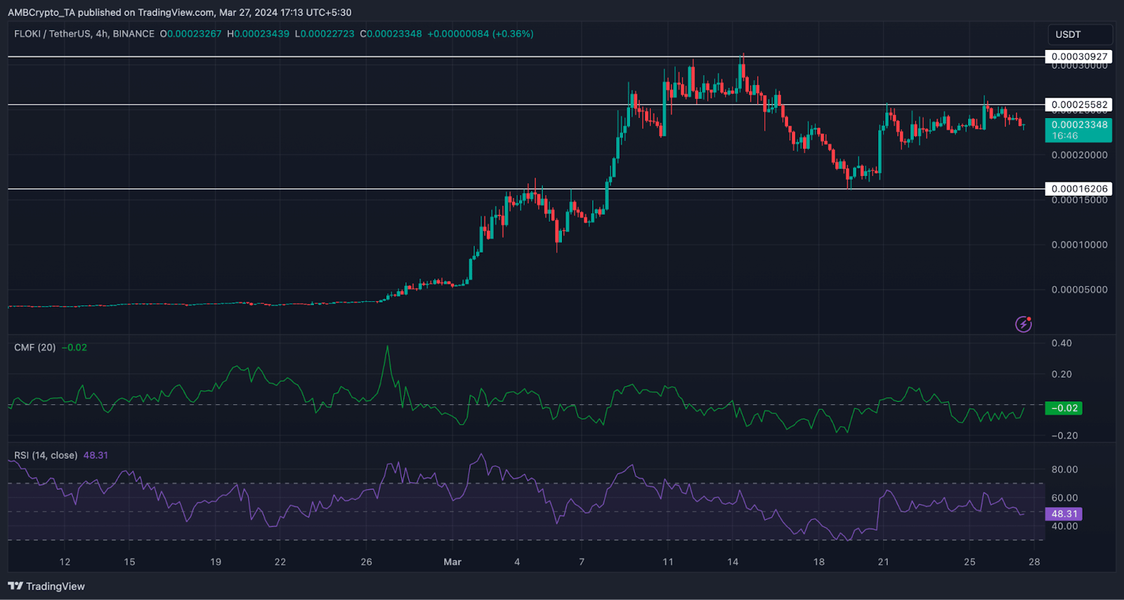Click the 0.00010000 price axis label

[x=1079, y=245]
